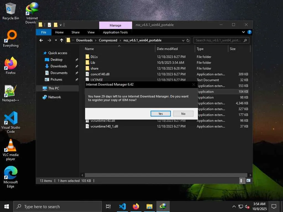Viewport: 283px width, 212px height.
Task: Click Compressed in the address breadcrumb
Action: [x=108, y=40]
